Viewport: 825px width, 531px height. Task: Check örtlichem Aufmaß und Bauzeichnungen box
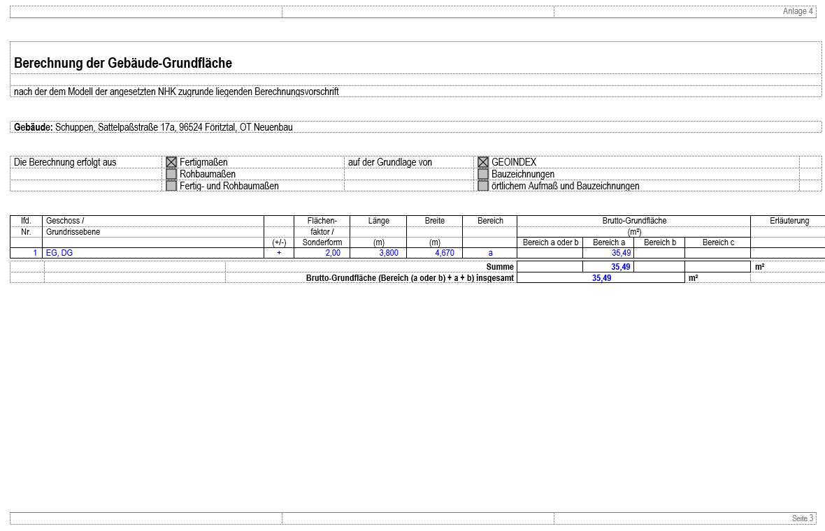click(483, 186)
